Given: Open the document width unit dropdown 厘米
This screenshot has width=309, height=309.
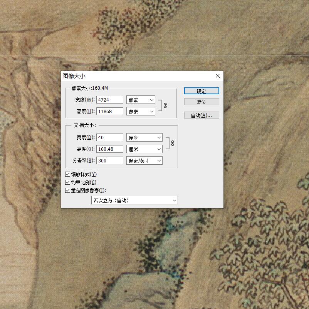Looking at the screenshot, I should pos(144,137).
